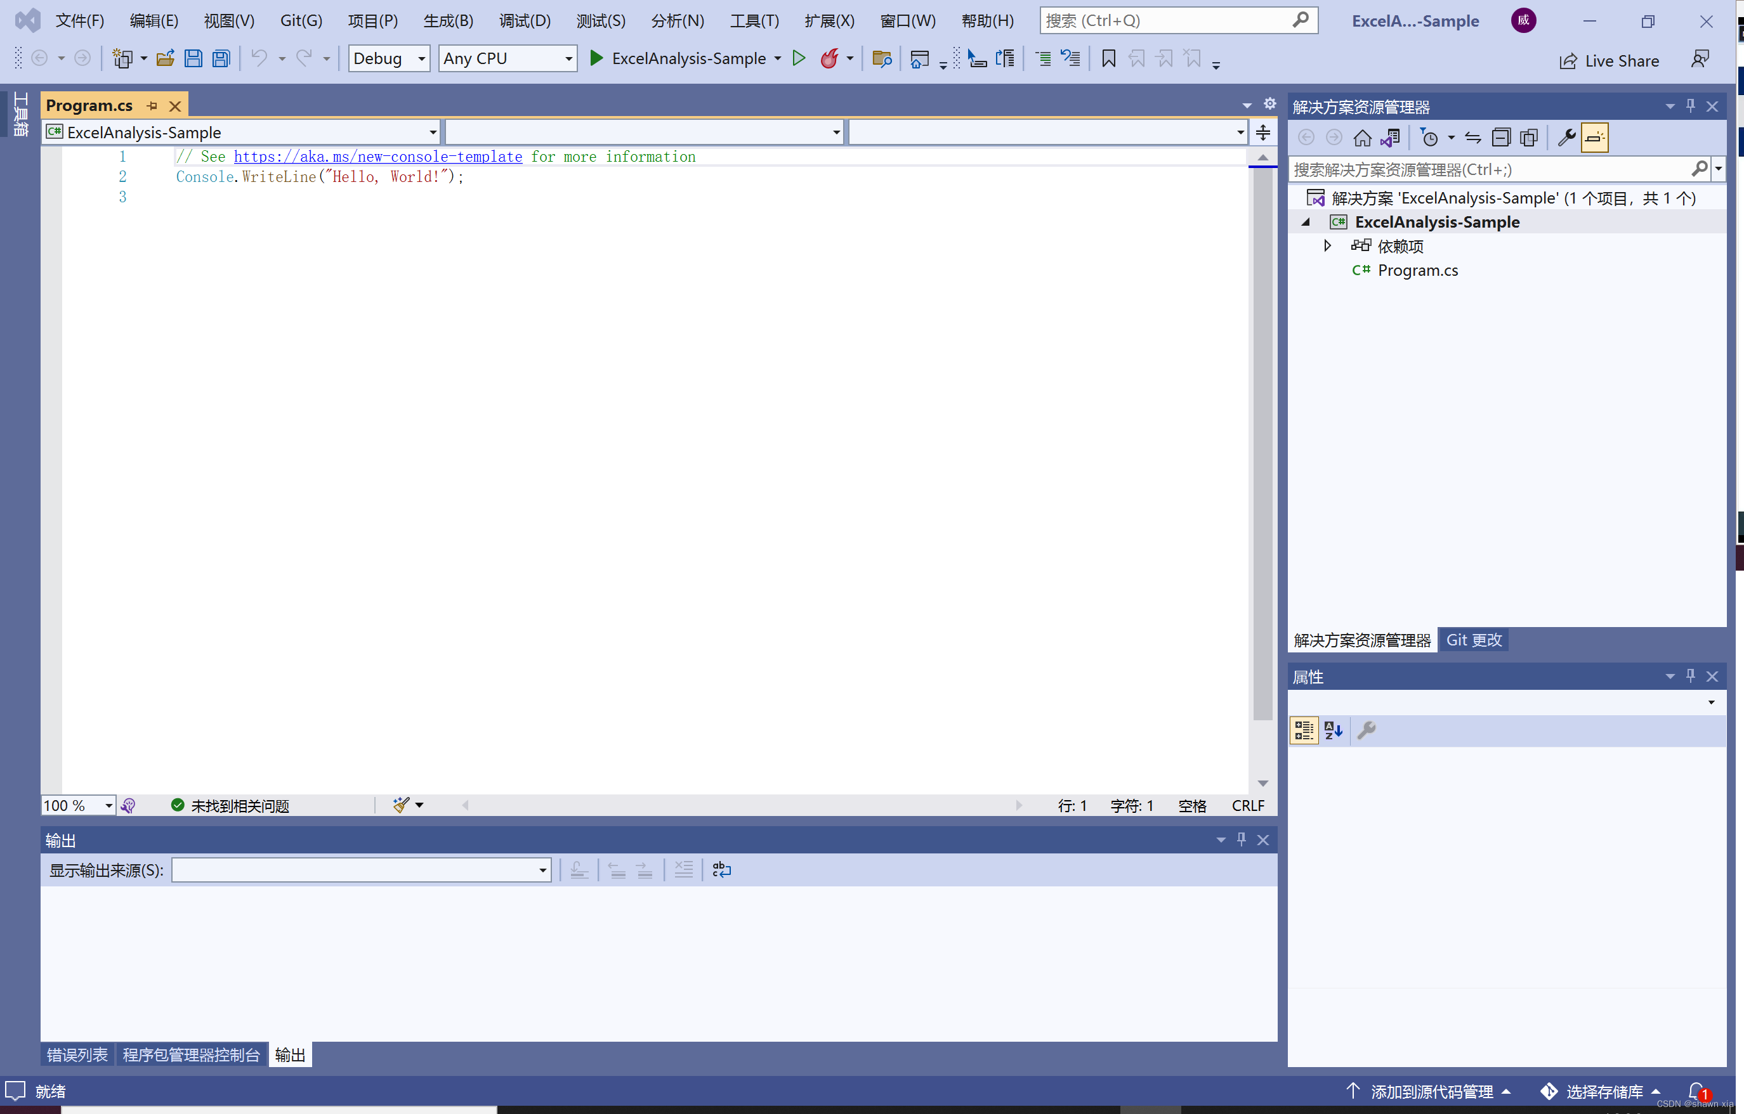The image size is (1744, 1114).
Task: Toggle Preview Selected Items button in Solution Explorer
Action: click(x=1594, y=138)
